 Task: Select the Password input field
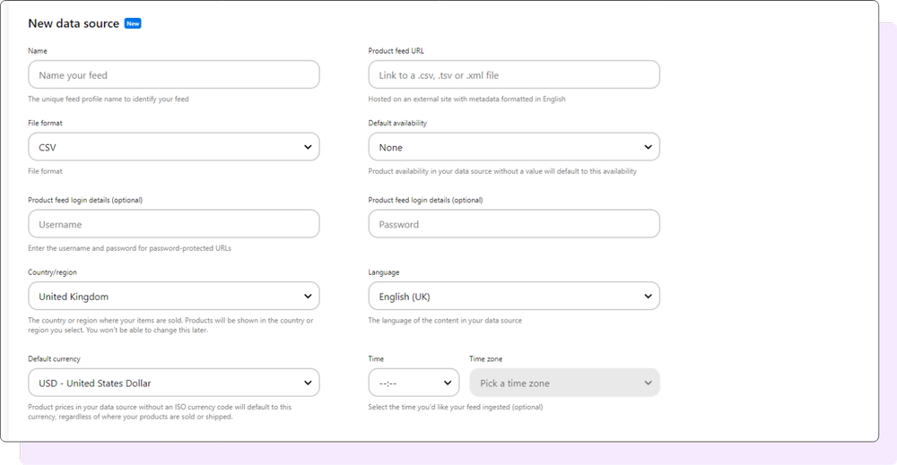pyautogui.click(x=514, y=224)
